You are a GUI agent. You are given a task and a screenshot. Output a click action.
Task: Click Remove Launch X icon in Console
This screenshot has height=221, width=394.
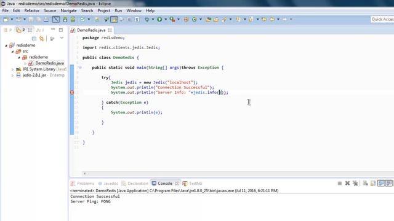pos(347,184)
